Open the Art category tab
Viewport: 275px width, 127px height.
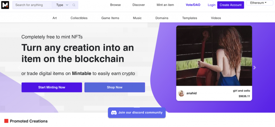pyautogui.click(x=55, y=18)
